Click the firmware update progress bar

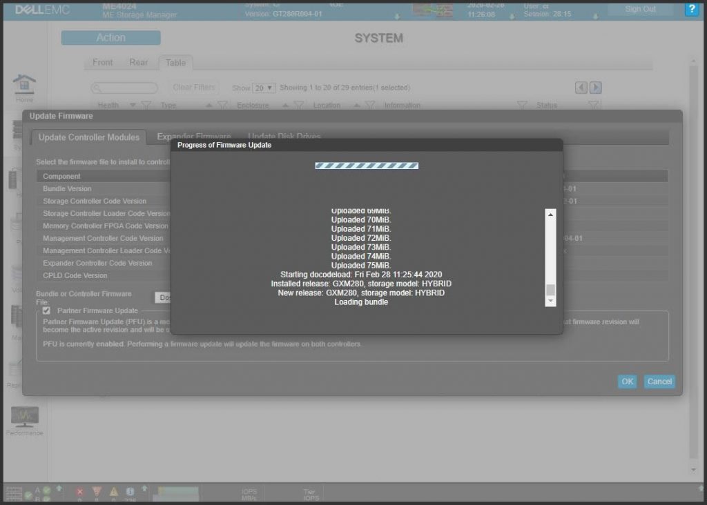pos(367,166)
